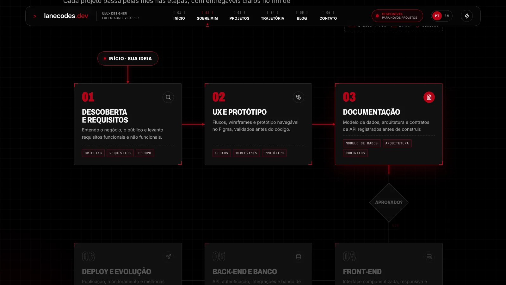Open the Projetos nav item

[x=239, y=16]
